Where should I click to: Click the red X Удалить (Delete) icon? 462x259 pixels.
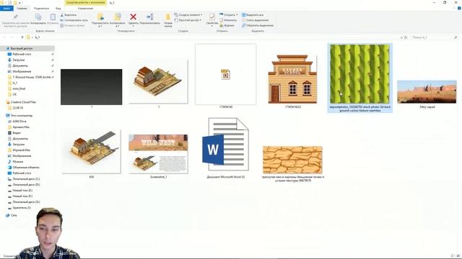coord(133,17)
